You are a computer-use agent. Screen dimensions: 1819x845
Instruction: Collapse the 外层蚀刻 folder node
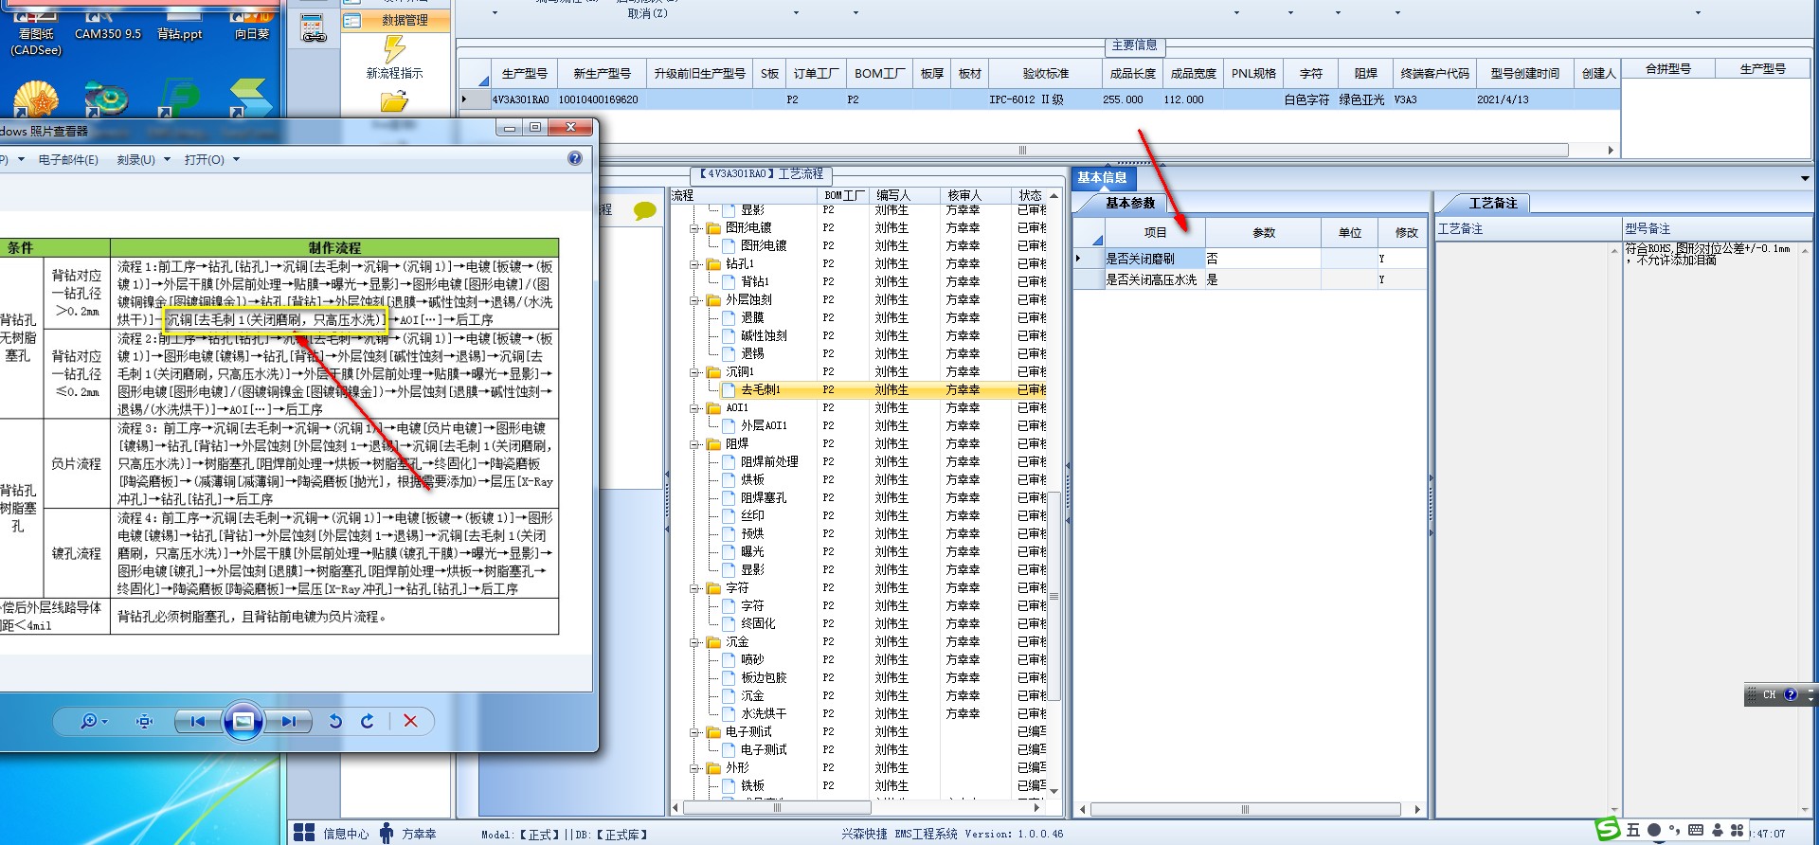point(694,300)
